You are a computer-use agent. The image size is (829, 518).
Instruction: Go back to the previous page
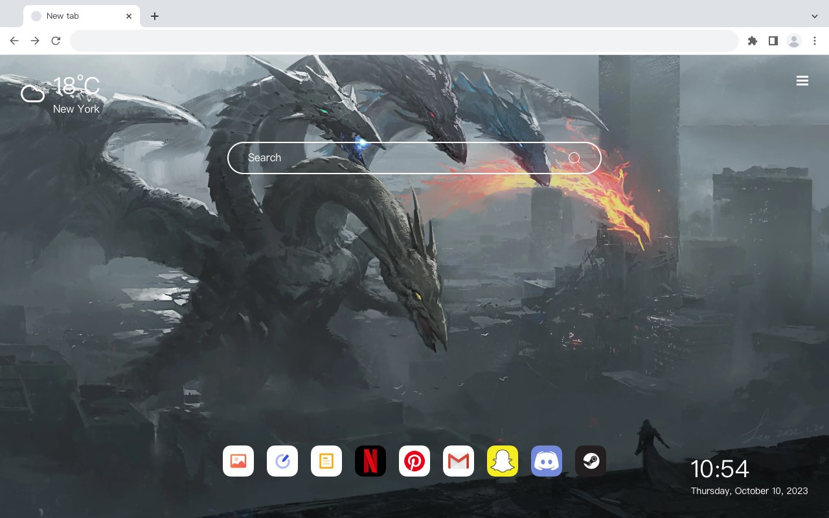[14, 41]
